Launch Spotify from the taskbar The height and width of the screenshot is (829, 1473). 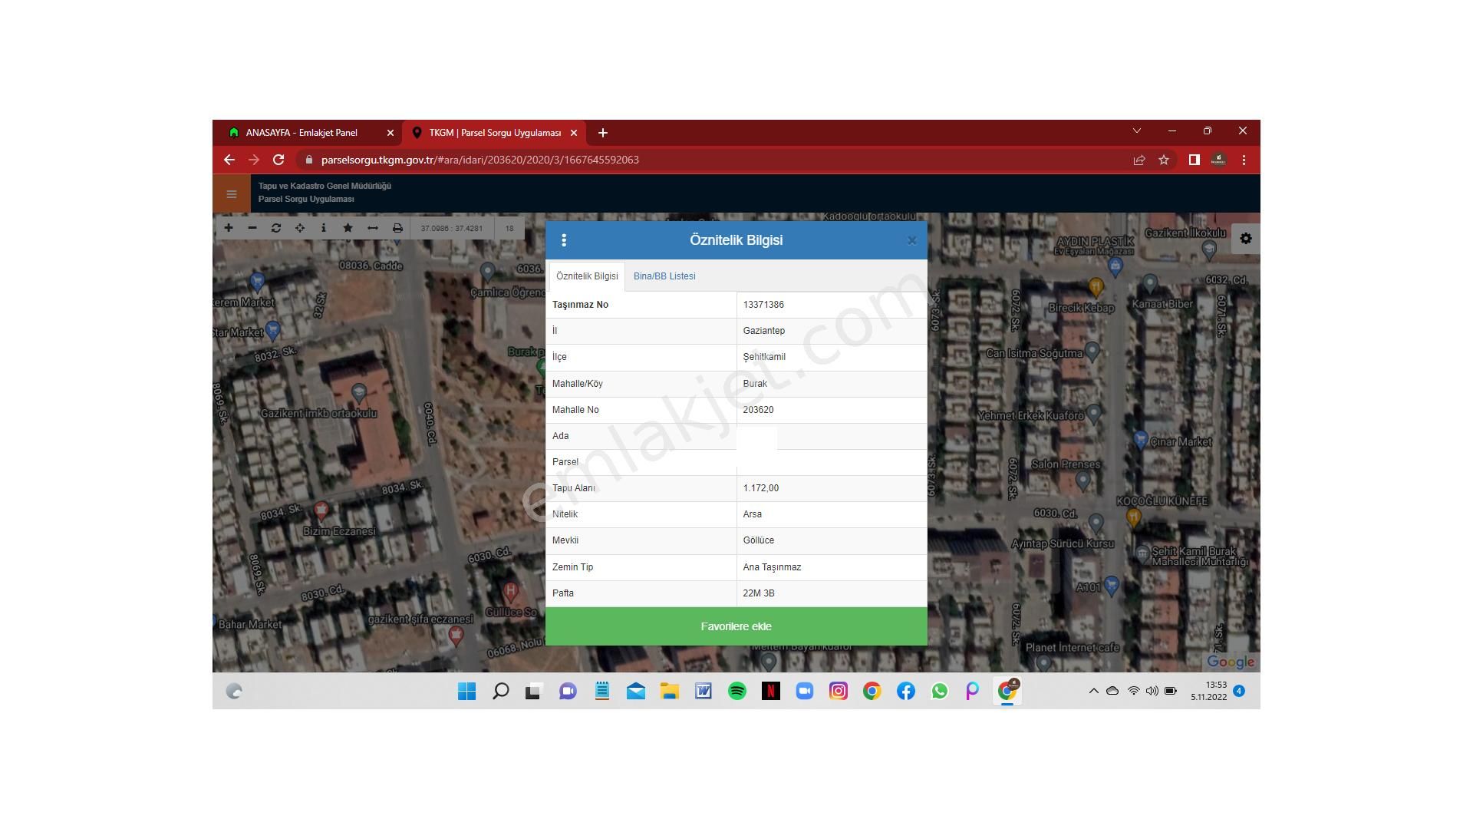[737, 692]
